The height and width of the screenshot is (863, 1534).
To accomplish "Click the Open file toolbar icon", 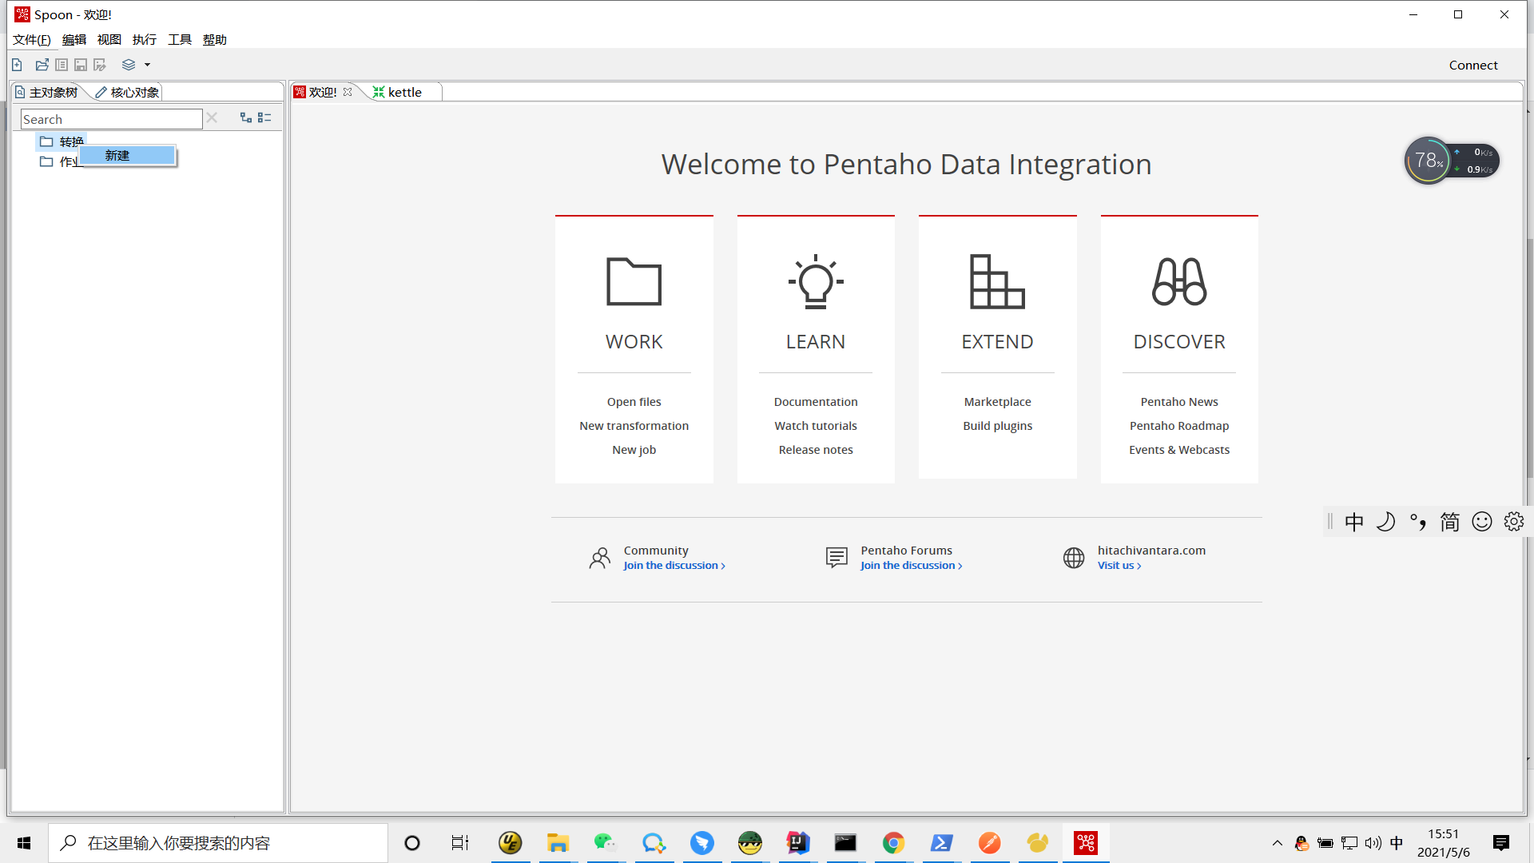I will 42,65.
